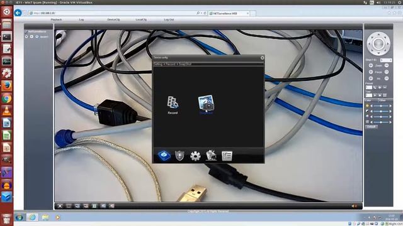Viewport: 403px width, 226px height.
Task: Click the browser address bar
Action: (113, 13)
